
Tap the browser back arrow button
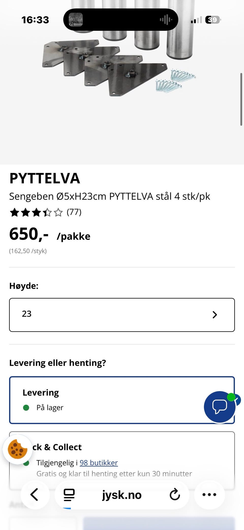point(35,494)
